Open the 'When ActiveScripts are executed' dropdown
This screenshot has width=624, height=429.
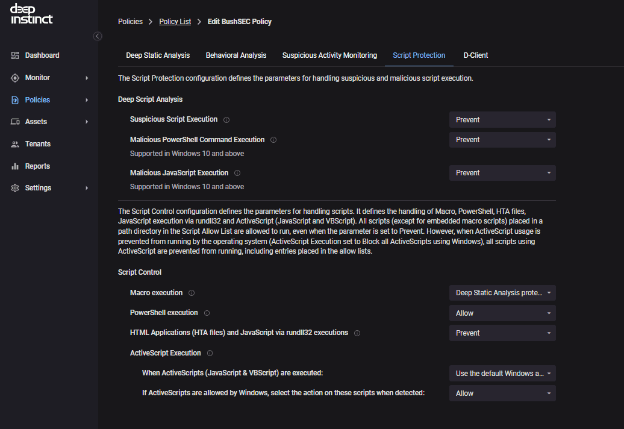click(502, 374)
